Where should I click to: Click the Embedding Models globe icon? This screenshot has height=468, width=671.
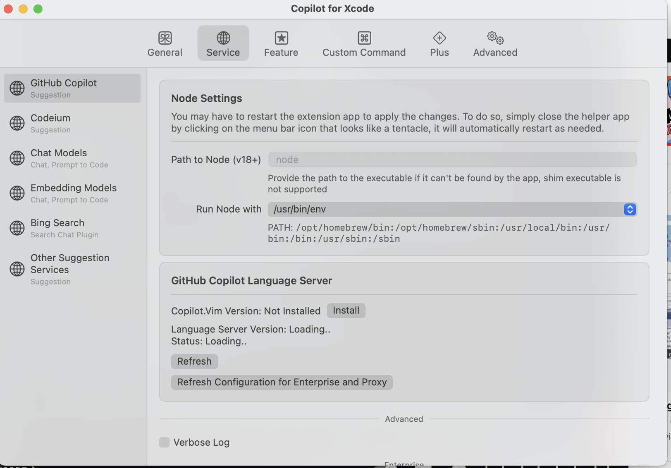pos(17,193)
